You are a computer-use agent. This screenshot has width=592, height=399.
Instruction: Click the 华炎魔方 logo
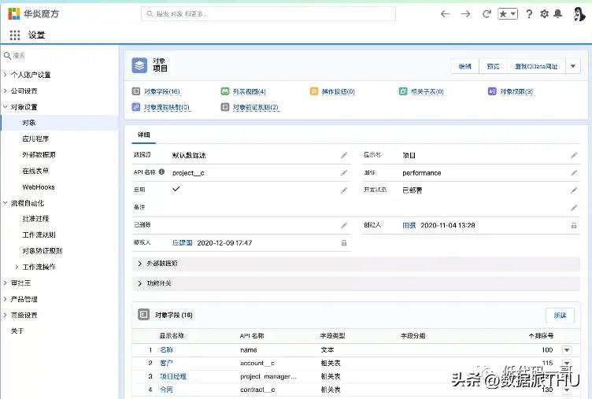pos(34,13)
